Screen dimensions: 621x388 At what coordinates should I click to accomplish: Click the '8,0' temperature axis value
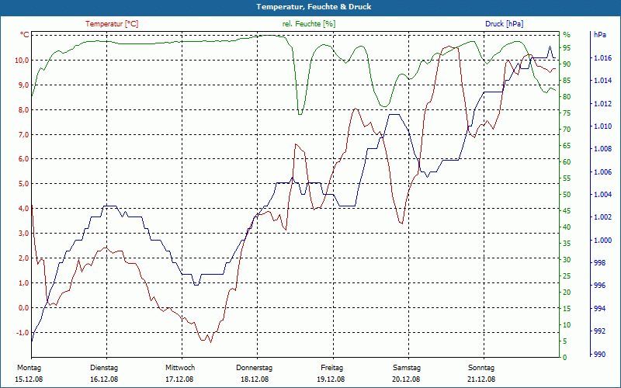23,109
